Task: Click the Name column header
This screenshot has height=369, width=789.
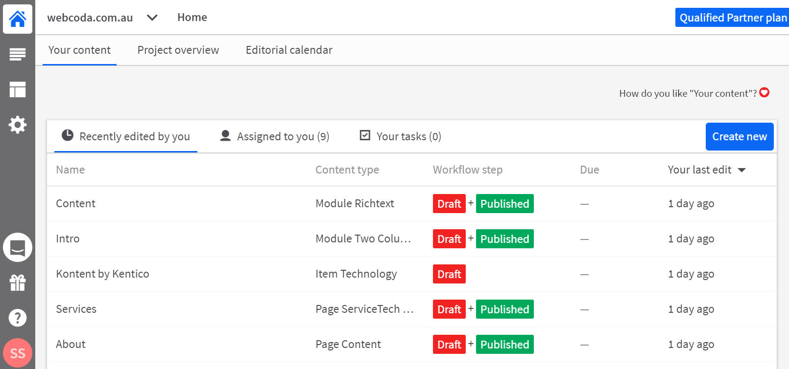Action: point(71,170)
